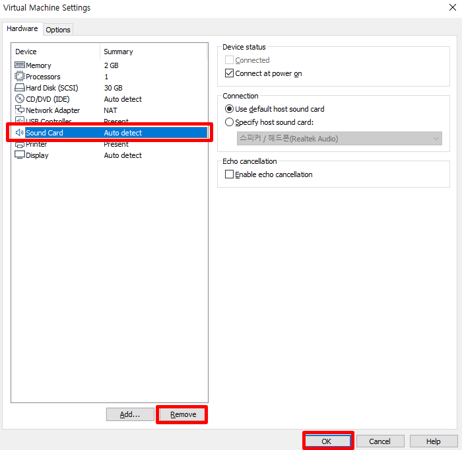Click the Network Adapter icon
The width and height of the screenshot is (462, 450).
click(19, 110)
